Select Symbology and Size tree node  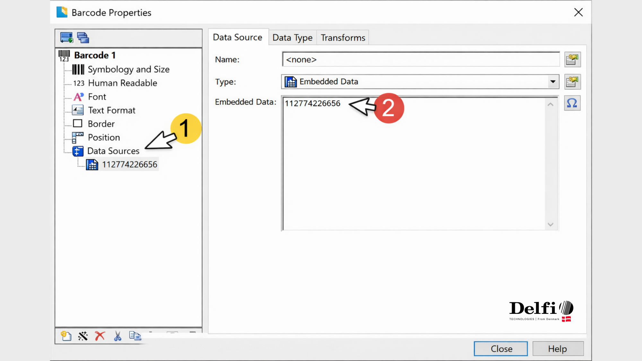pyautogui.click(x=128, y=69)
